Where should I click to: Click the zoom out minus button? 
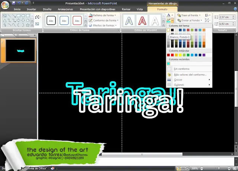(x=202, y=168)
